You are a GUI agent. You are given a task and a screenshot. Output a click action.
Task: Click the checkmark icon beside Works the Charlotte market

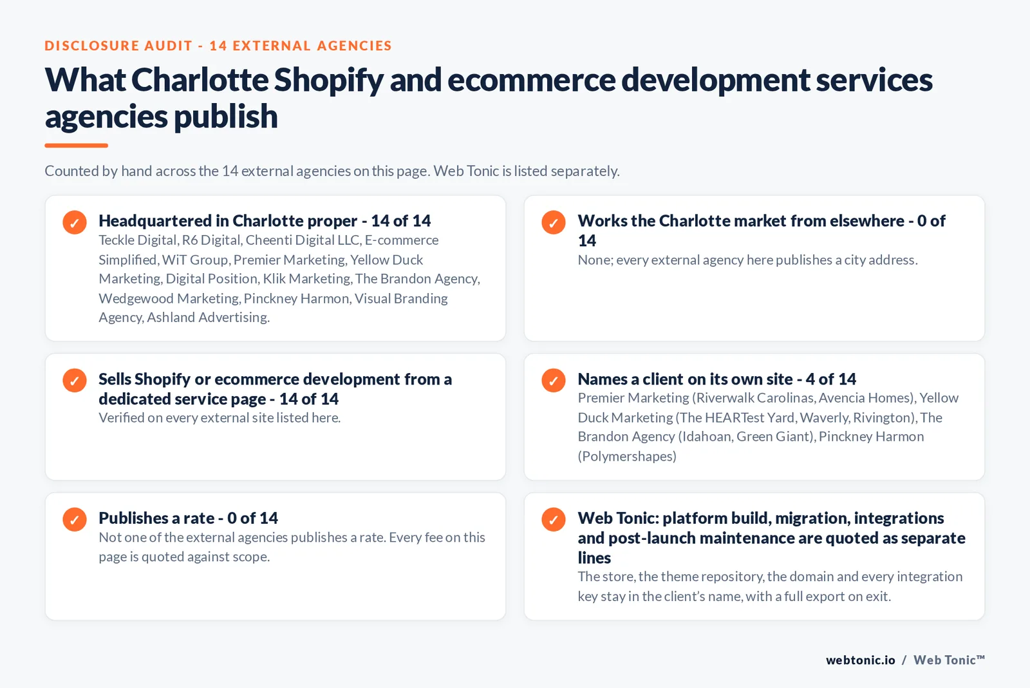[554, 222]
